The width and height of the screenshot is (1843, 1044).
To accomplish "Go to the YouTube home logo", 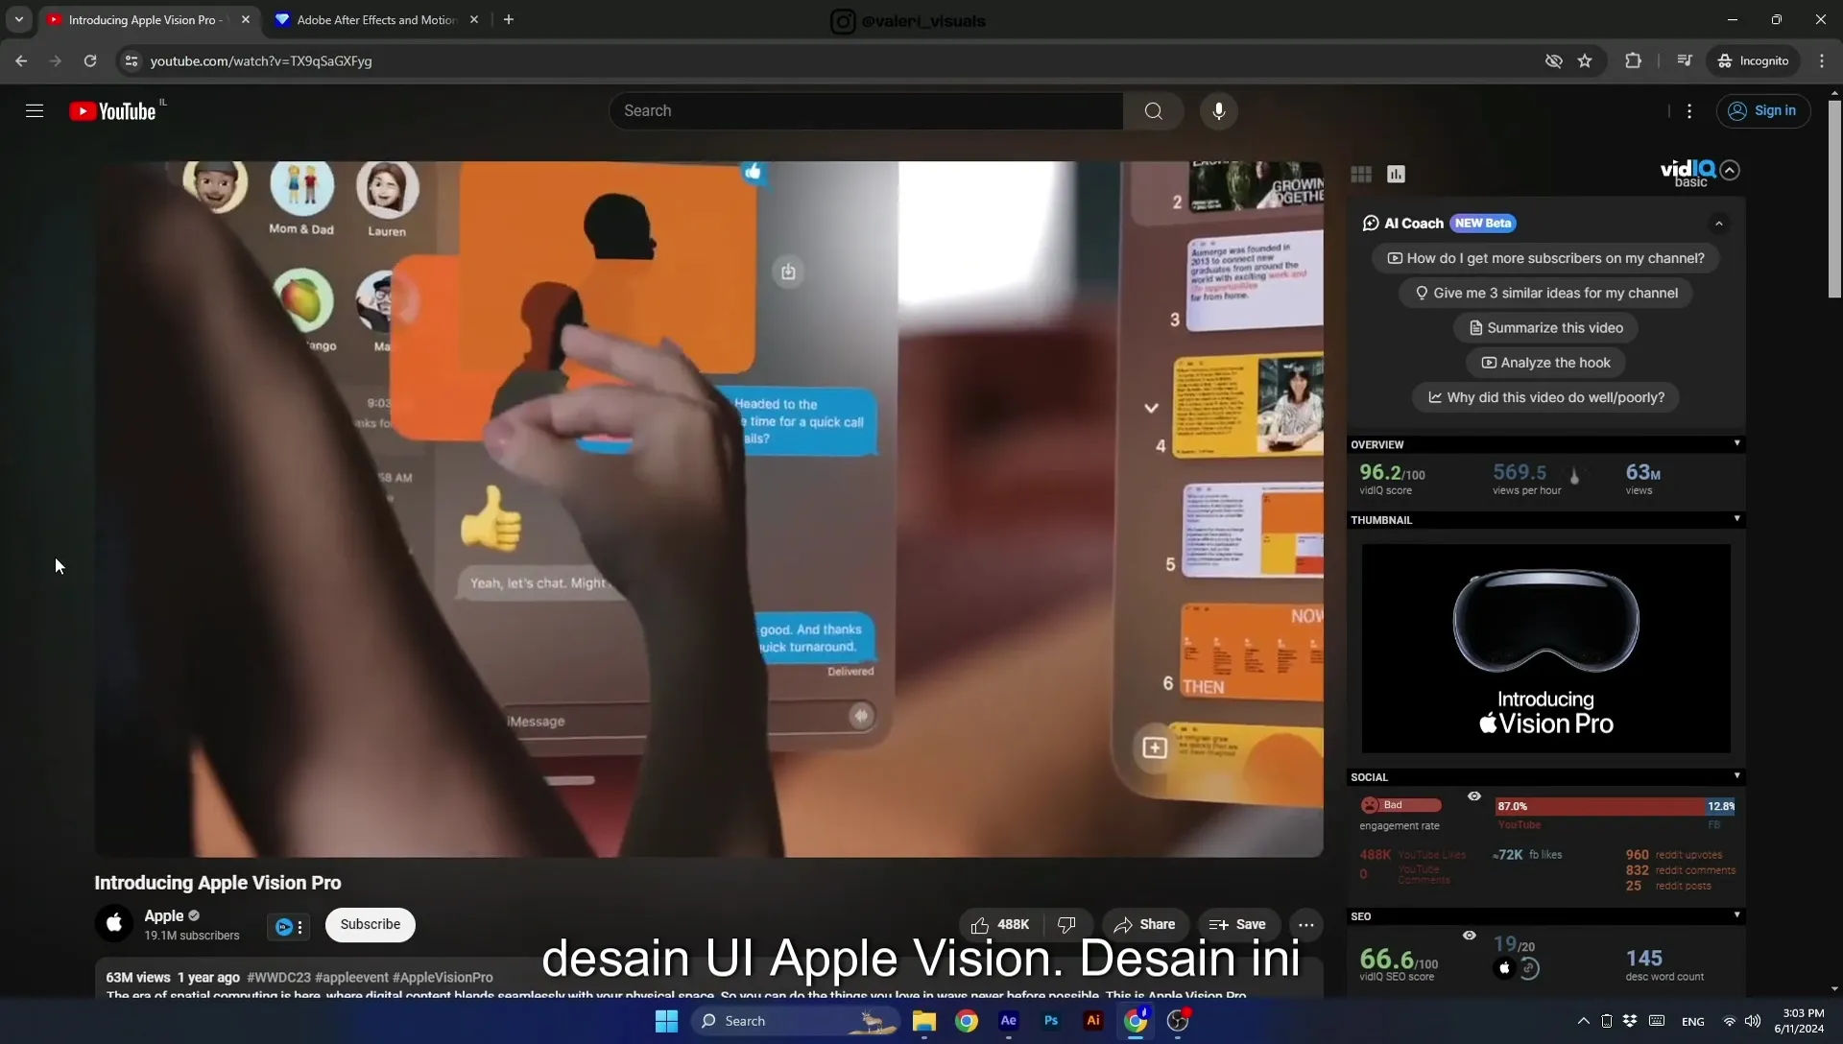I will coord(112,111).
